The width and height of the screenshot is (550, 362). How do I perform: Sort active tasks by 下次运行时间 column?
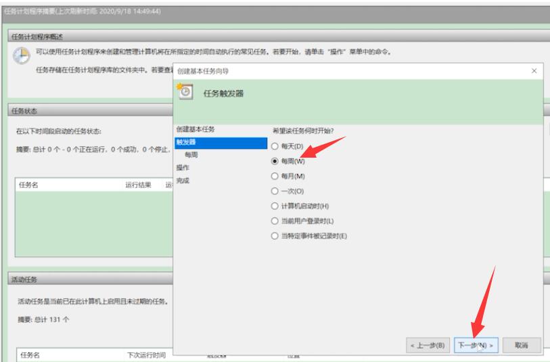(x=146, y=355)
